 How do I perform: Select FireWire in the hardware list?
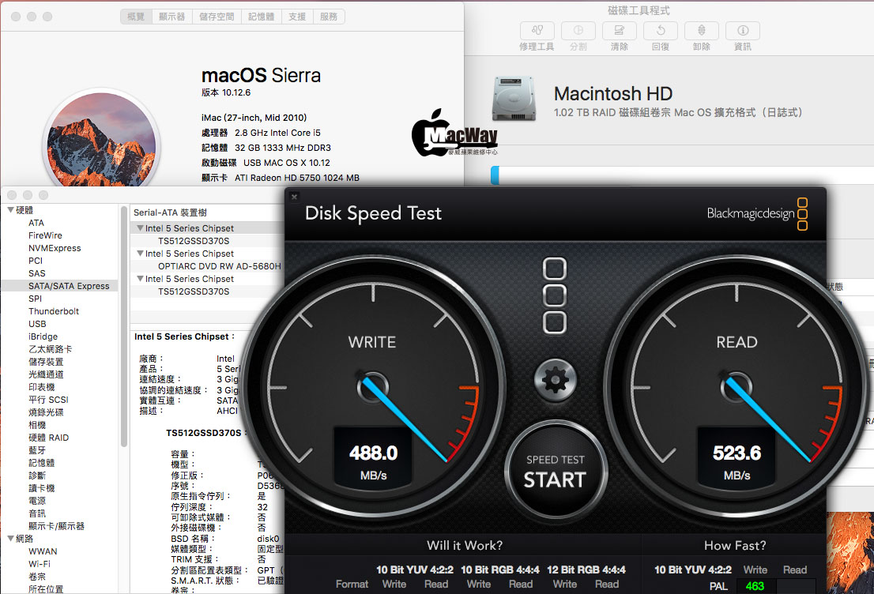(x=45, y=235)
